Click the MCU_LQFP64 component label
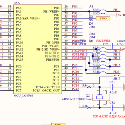The image size is (125, 125). pyautogui.click(x=23, y=96)
